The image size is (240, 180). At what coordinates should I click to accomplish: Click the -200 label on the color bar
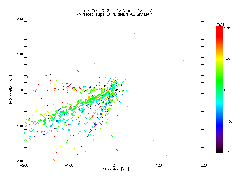tap(228, 152)
